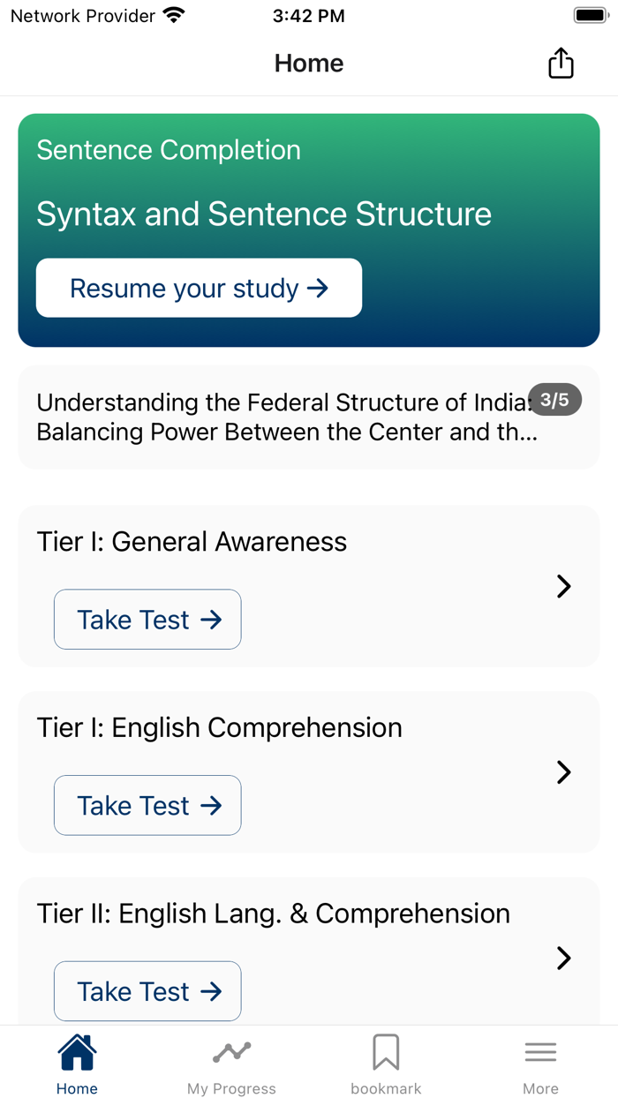
Task: Tap the More hamburger icon
Action: coord(540,1052)
